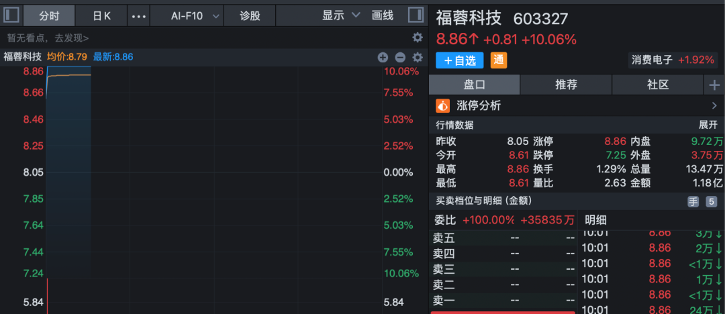Expand the 涨停分析 row chevron
725x314 pixels.
(x=714, y=106)
